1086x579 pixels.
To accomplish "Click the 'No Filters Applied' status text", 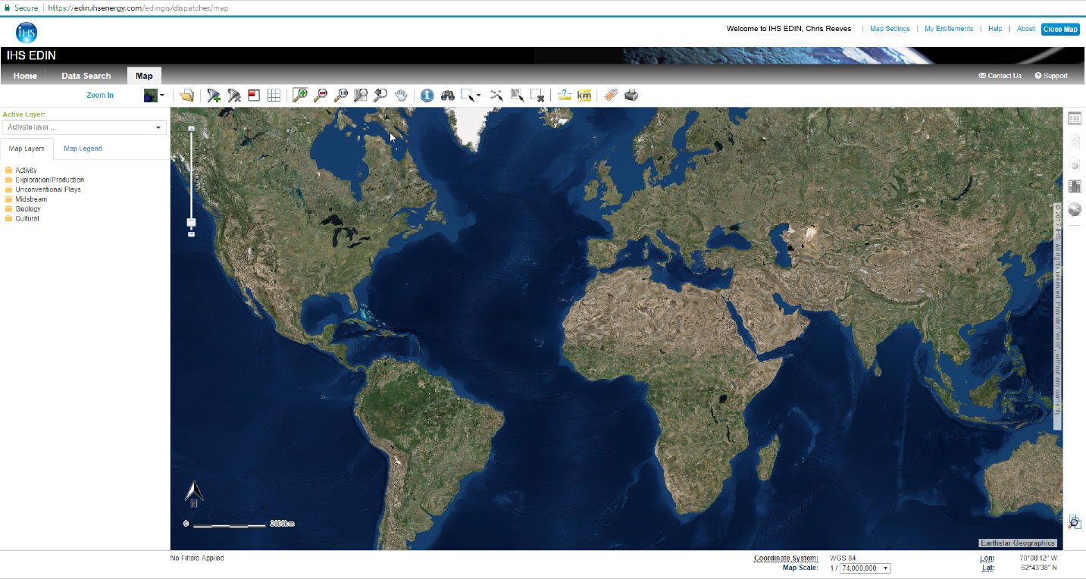I will point(197,559).
